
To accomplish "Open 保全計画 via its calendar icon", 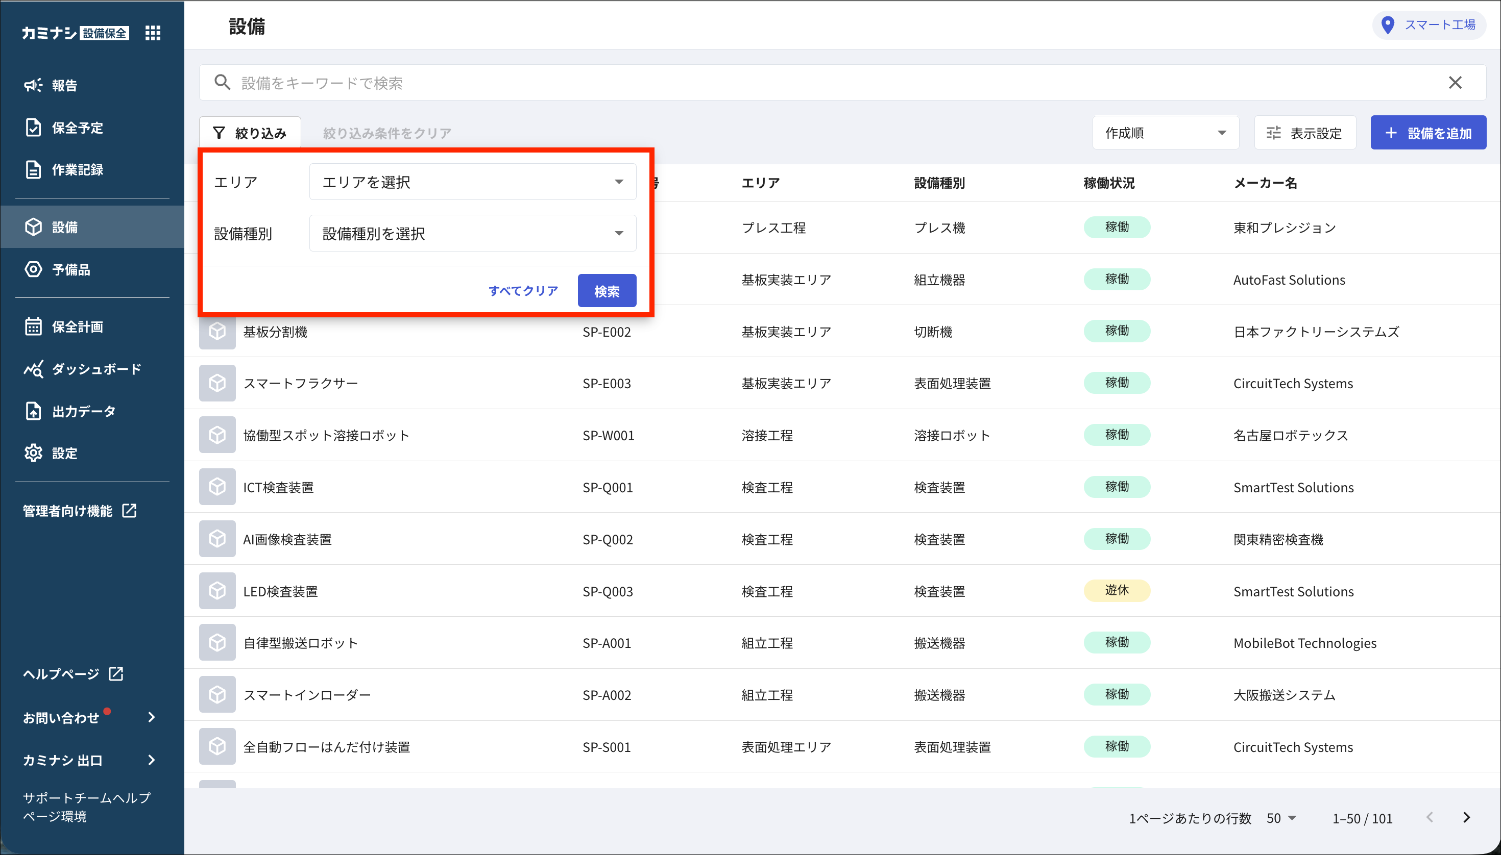I will tap(34, 326).
